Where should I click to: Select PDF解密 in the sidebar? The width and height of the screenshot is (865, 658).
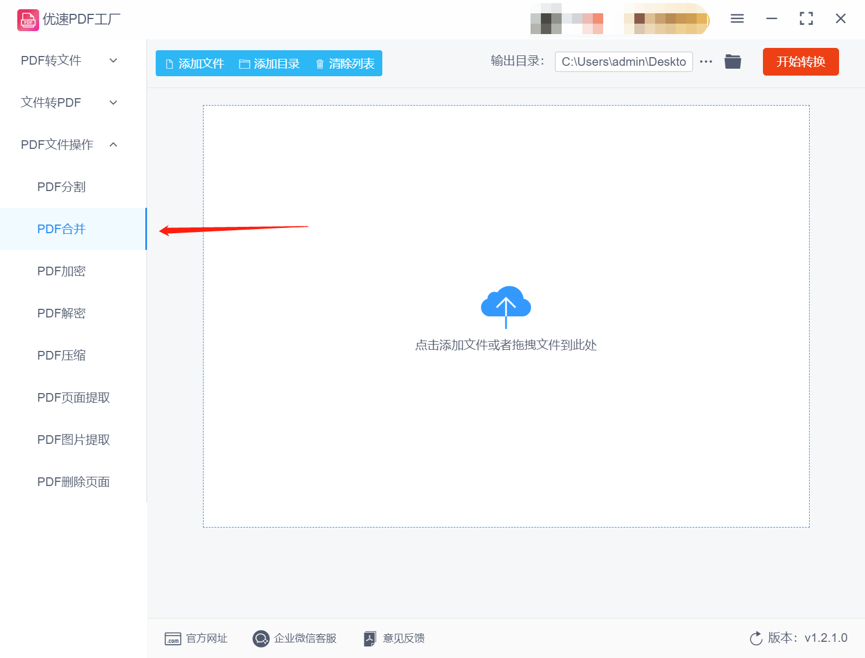(73, 313)
